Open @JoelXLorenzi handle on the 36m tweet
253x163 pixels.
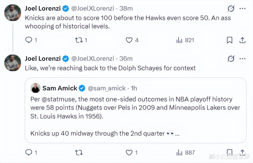pyautogui.click(x=93, y=59)
